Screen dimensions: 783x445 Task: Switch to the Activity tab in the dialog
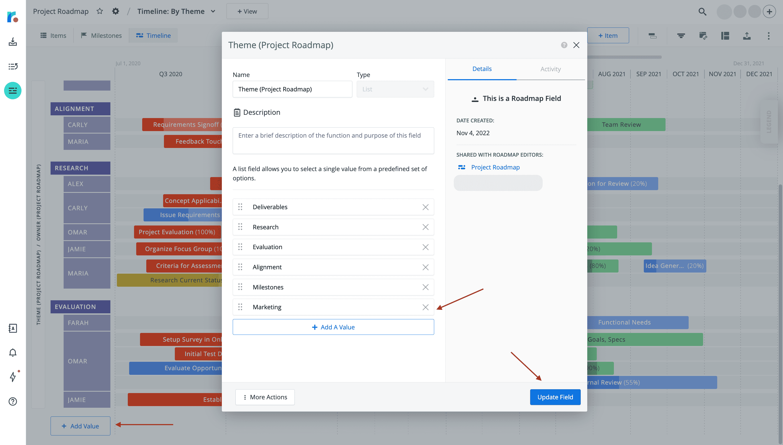550,69
